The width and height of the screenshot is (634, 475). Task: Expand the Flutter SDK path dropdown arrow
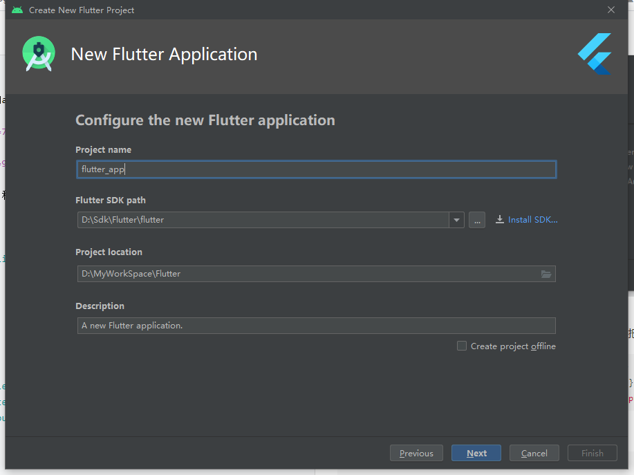pyautogui.click(x=456, y=220)
